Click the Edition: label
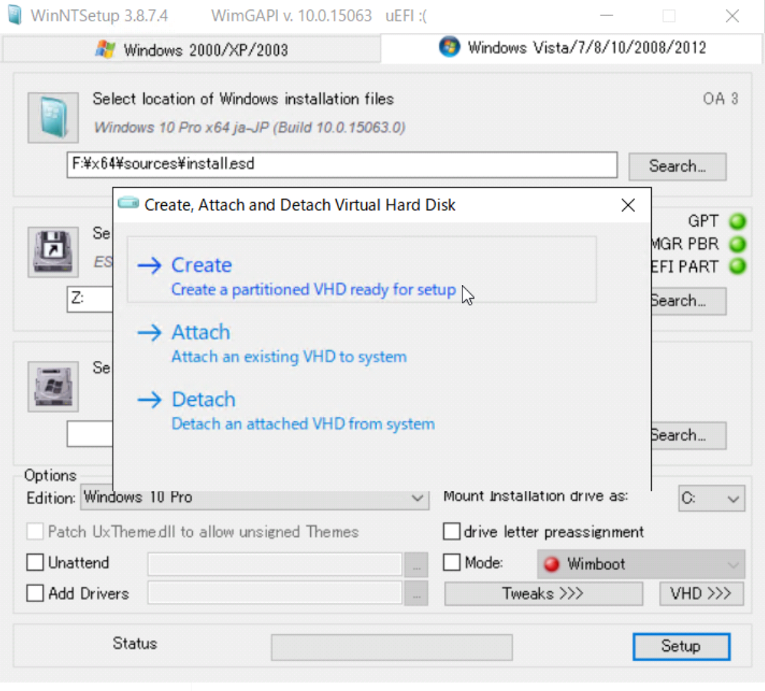765x691 pixels. [x=51, y=498]
